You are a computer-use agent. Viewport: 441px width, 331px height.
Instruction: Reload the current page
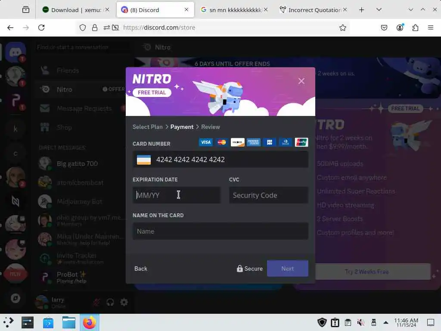(41, 28)
